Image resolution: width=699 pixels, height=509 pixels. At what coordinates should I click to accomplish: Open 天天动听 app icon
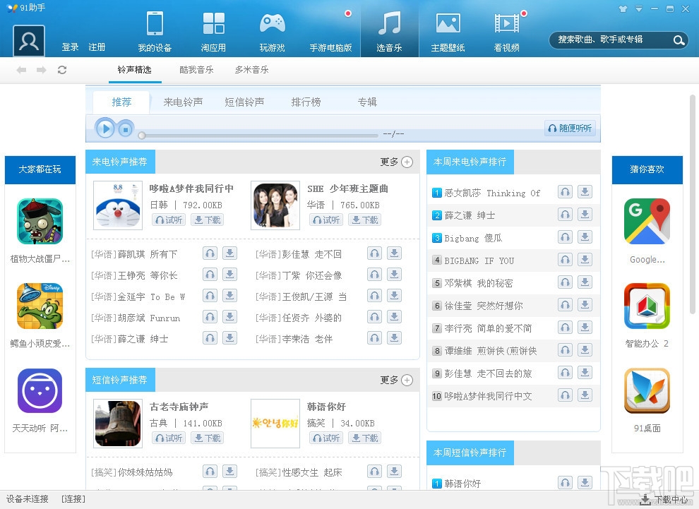click(40, 391)
